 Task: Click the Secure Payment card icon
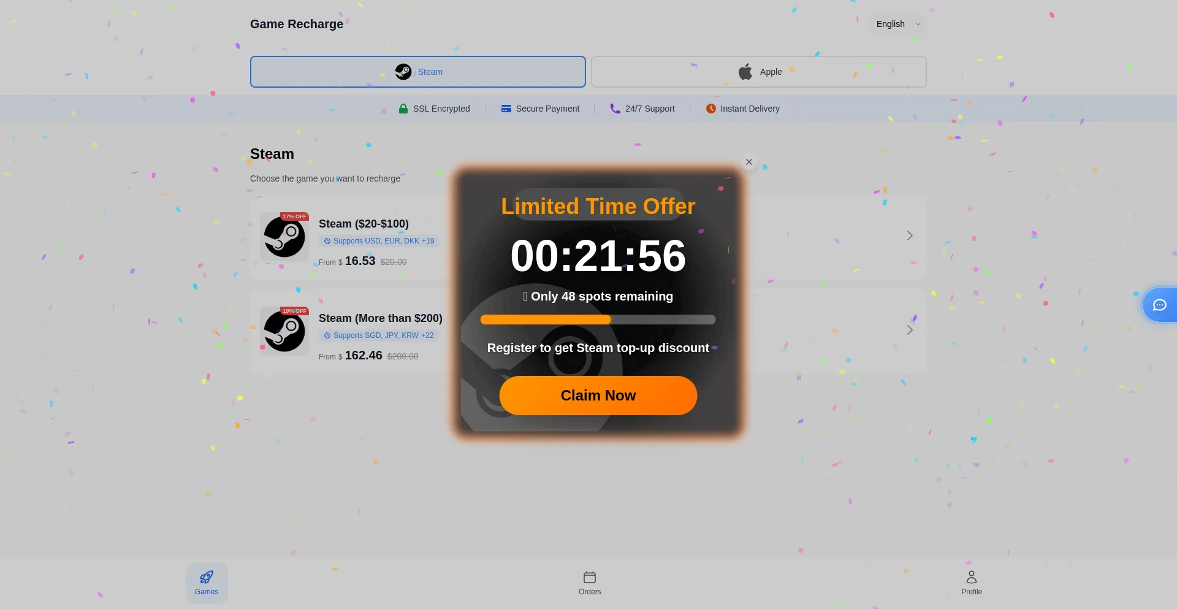tap(506, 109)
